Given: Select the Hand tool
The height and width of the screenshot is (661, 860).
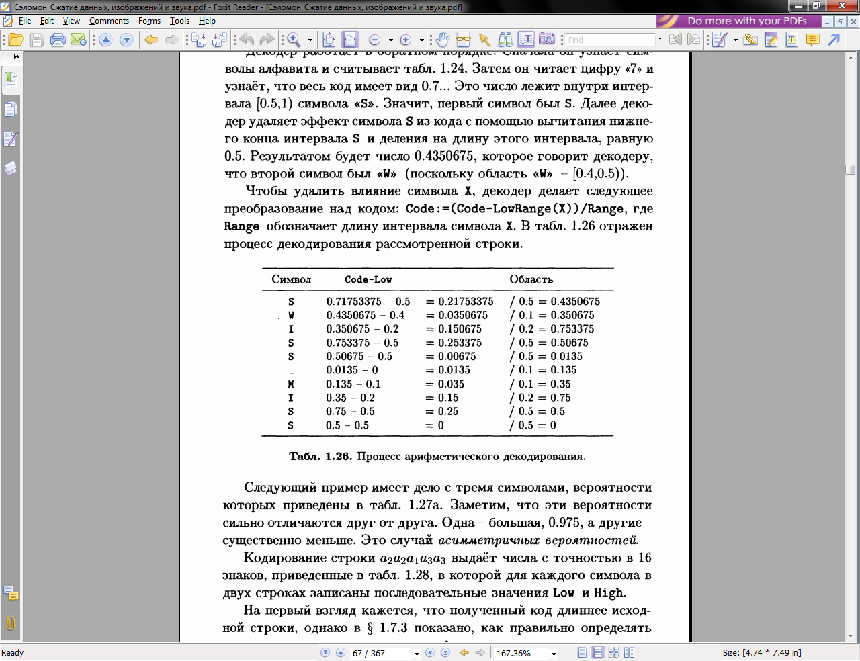Looking at the screenshot, I should [442, 40].
